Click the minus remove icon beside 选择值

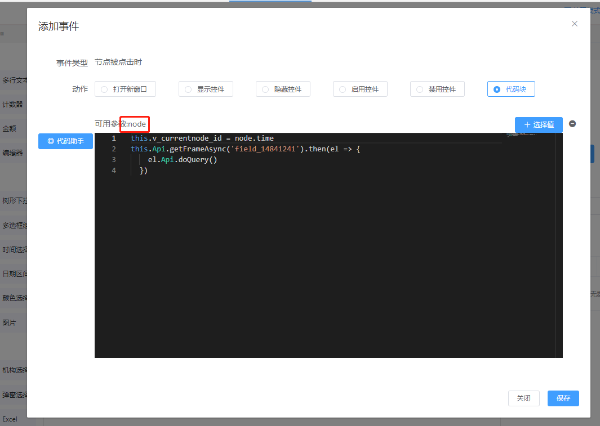click(x=572, y=124)
